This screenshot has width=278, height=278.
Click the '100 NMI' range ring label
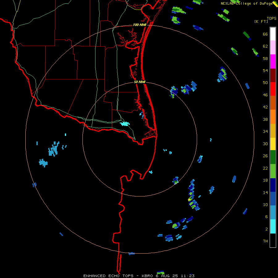click(140, 25)
